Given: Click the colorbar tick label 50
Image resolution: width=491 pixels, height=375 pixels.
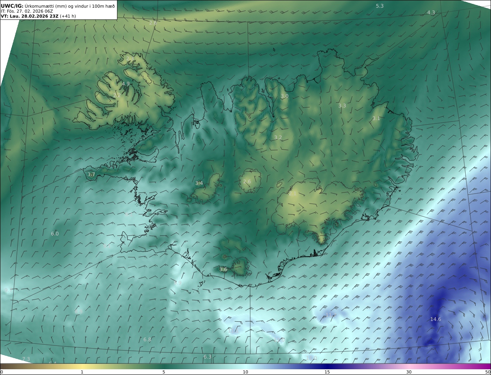Looking at the screenshot, I should point(488,372).
